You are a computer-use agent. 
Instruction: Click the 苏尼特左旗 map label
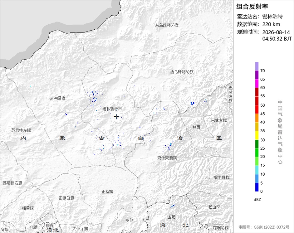click(x=21, y=130)
